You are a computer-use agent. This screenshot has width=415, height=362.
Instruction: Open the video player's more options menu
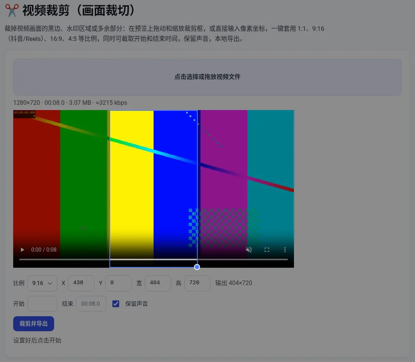285,250
